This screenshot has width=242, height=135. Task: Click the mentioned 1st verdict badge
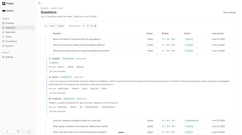pyautogui.click(x=191, y=121)
